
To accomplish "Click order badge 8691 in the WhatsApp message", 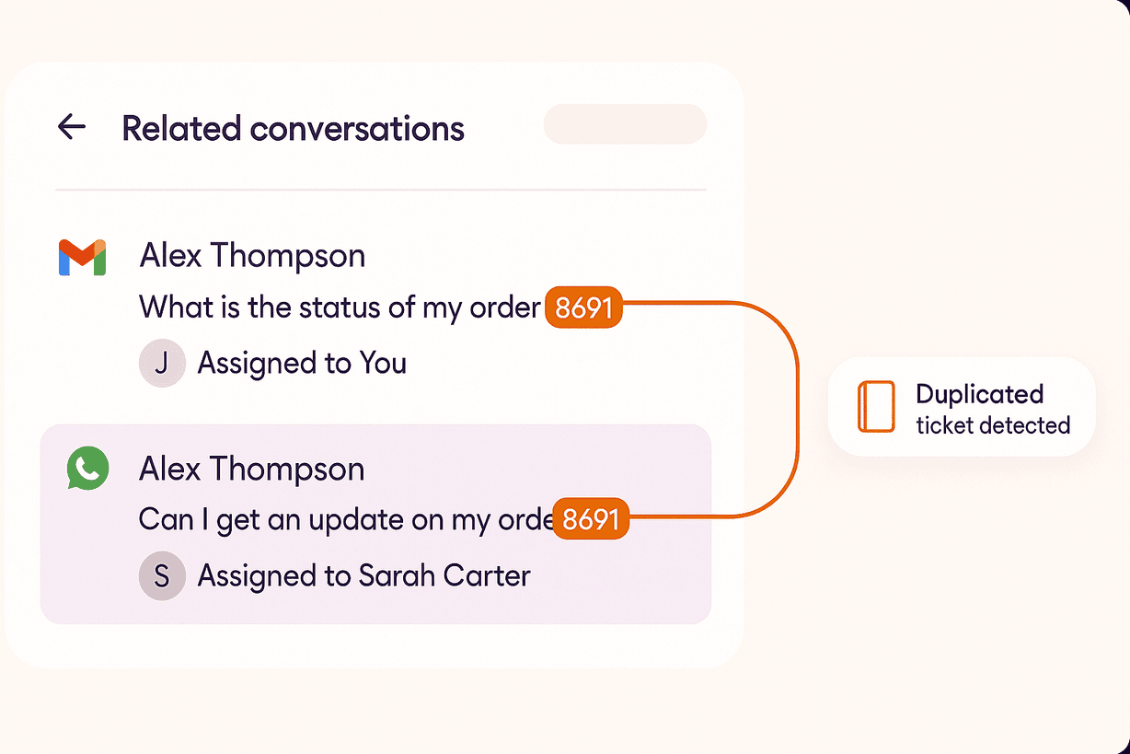I will point(590,520).
